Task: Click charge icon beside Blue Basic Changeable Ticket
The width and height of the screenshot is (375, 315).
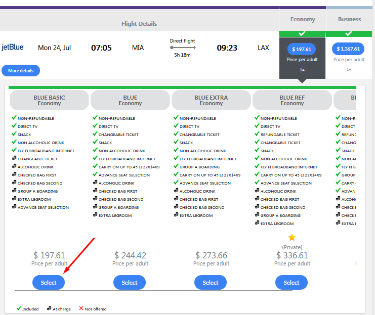Action: pos(14,158)
